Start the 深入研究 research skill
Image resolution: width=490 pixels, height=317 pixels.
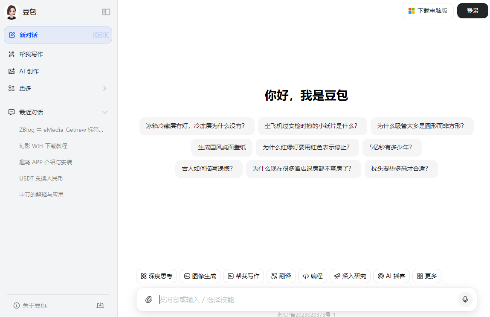pyautogui.click(x=350, y=276)
